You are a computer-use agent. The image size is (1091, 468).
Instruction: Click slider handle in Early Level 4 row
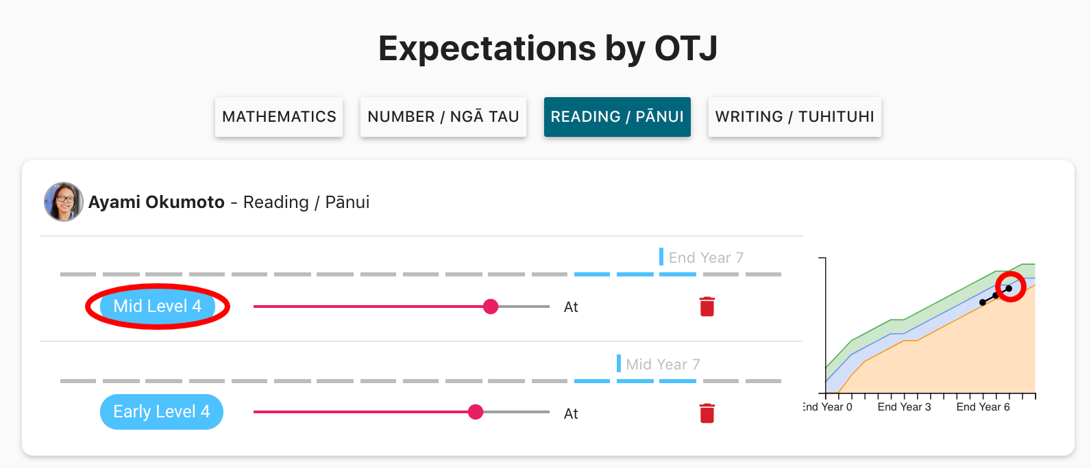click(476, 412)
